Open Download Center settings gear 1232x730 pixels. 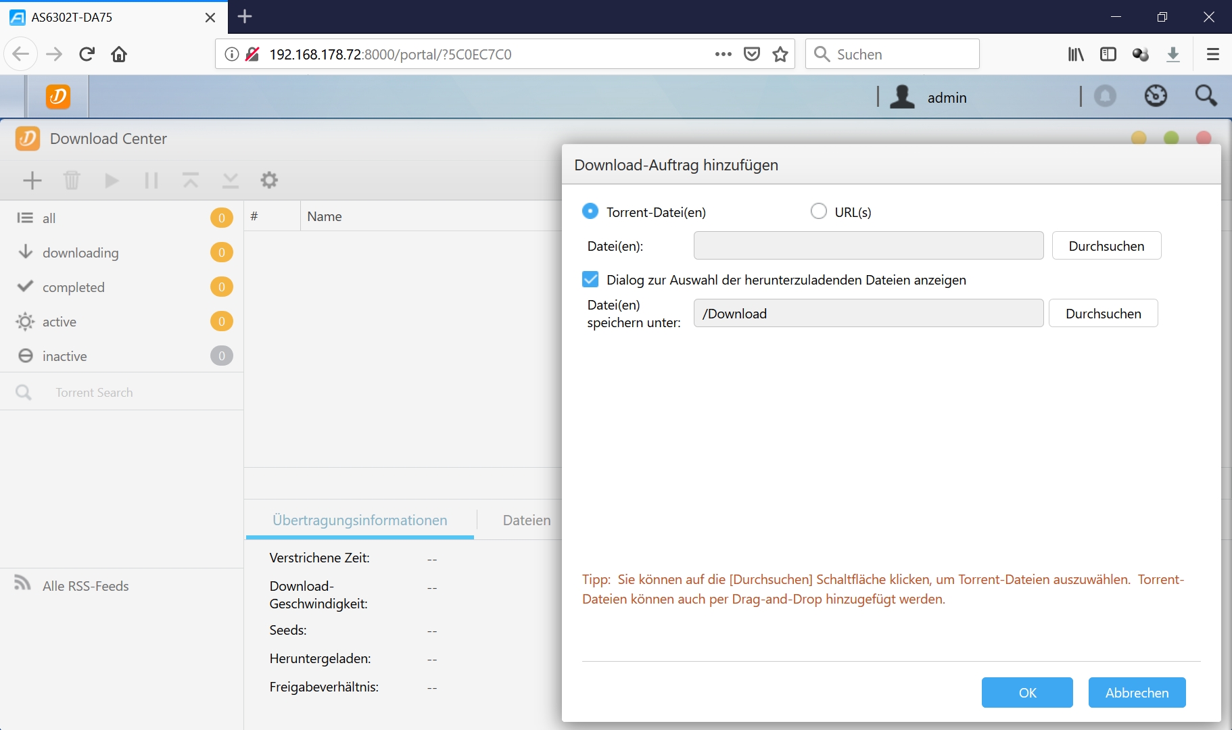tap(269, 180)
